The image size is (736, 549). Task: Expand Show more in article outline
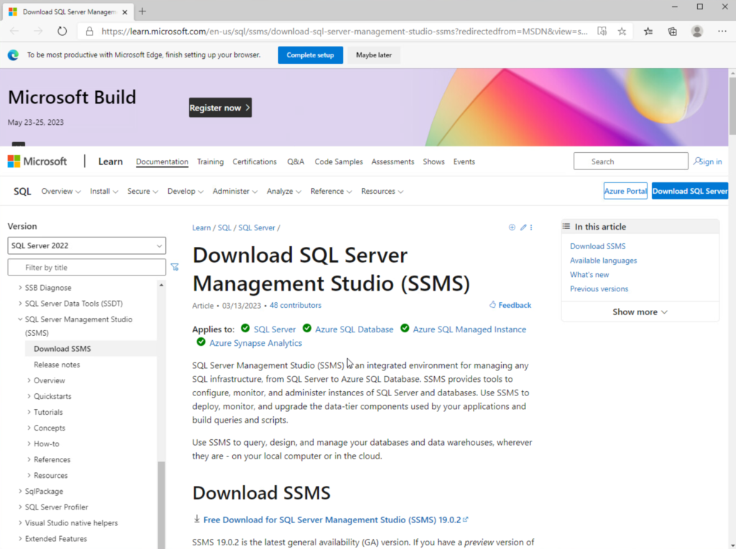(x=640, y=312)
